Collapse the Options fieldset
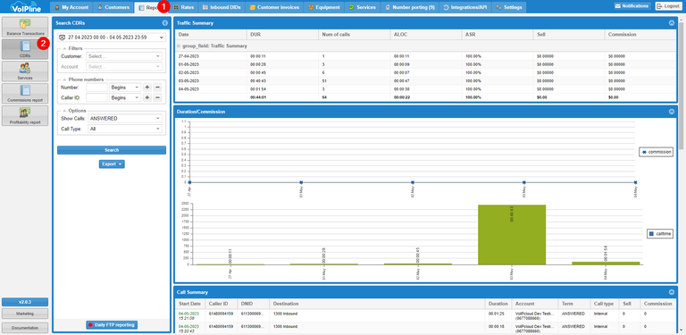The height and width of the screenshot is (335, 686). [64, 111]
